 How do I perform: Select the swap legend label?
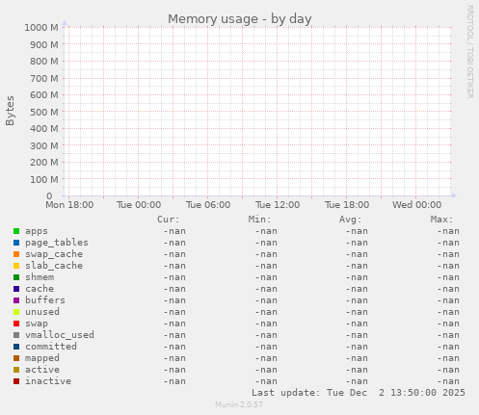click(37, 324)
